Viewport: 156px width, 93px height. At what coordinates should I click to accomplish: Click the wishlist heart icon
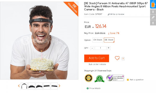[x=117, y=58]
